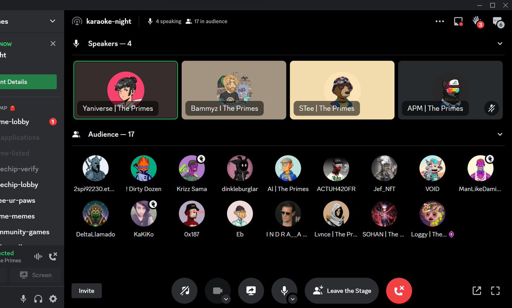This screenshot has height=308, width=512.
Task: View raised hand requests with badge 3
Action: [x=477, y=21]
